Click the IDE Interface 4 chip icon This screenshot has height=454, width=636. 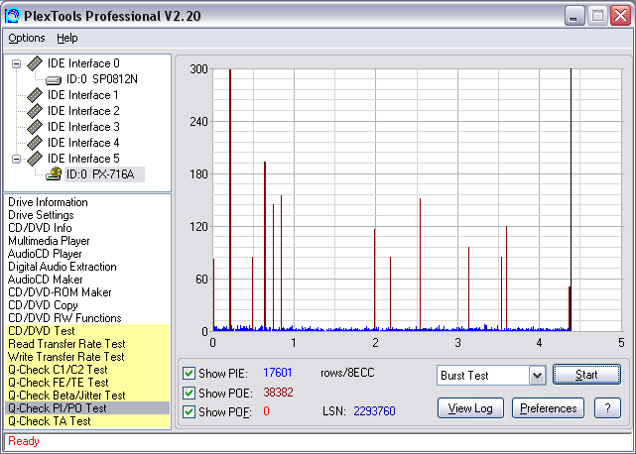(35, 143)
